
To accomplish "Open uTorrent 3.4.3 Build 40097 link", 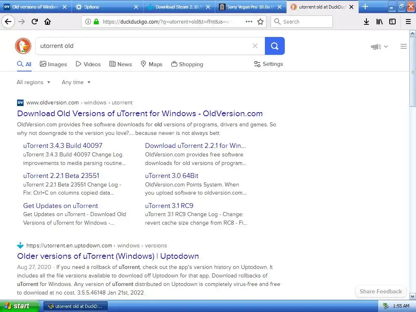I will [63, 146].
